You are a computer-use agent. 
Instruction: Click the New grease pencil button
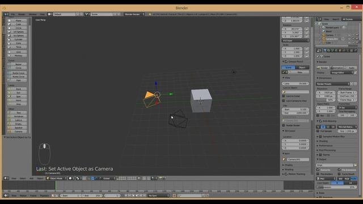click(299, 72)
